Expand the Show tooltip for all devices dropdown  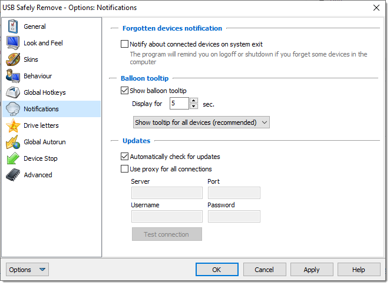click(201, 122)
